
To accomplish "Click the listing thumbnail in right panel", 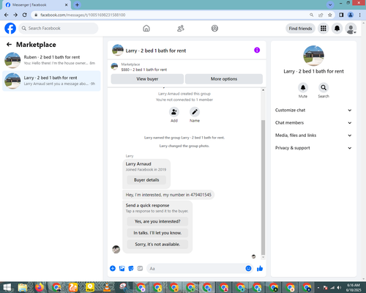I will pyautogui.click(x=313, y=56).
